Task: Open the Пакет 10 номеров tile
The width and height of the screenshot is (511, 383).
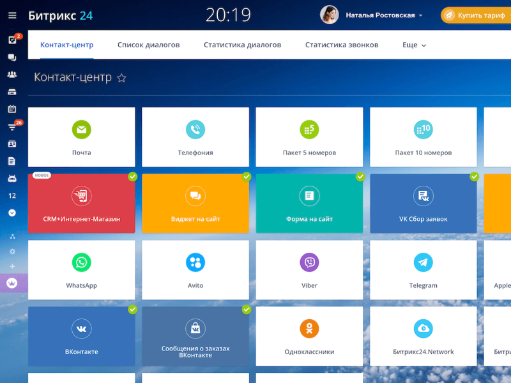Action: [423, 137]
